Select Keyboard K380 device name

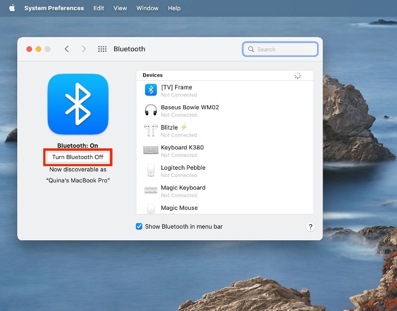(182, 147)
